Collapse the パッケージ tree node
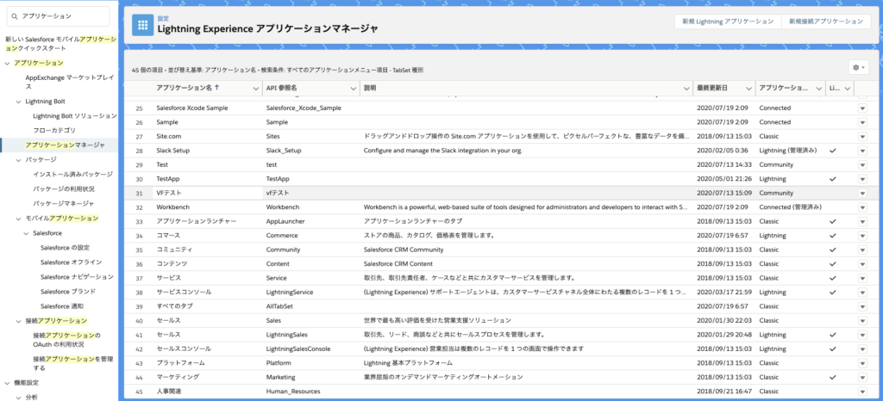Image resolution: width=883 pixels, height=401 pixels. click(18, 159)
